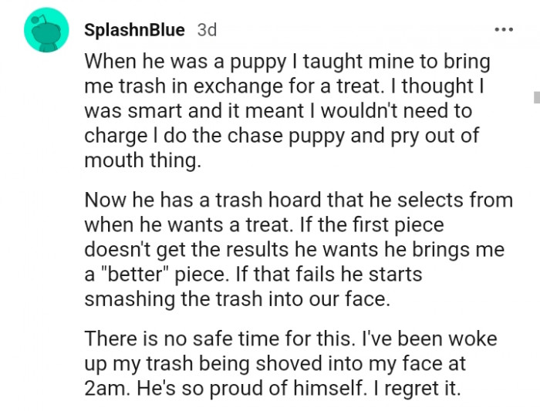Click the 3d comment timestamp

click(x=207, y=30)
